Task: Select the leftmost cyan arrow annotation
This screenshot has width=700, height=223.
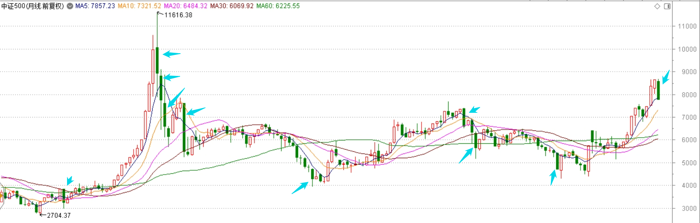Action: 70,181
